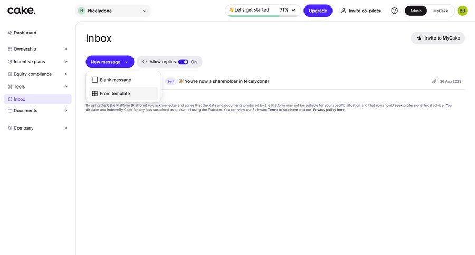Click the attachment paperclip icon on message
Viewport: 475px width, 255px height.
[x=434, y=81]
